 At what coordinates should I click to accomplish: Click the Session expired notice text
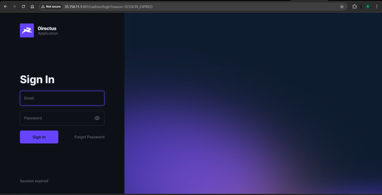tap(34, 181)
